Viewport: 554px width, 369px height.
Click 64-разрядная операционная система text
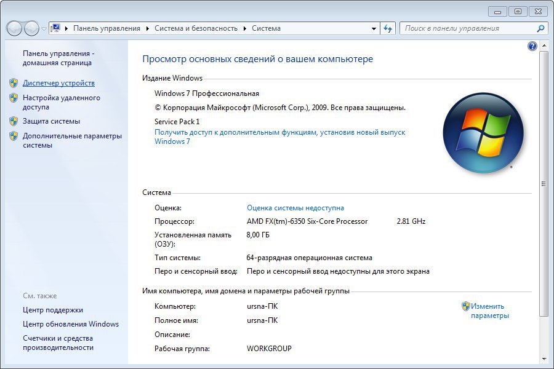(309, 258)
